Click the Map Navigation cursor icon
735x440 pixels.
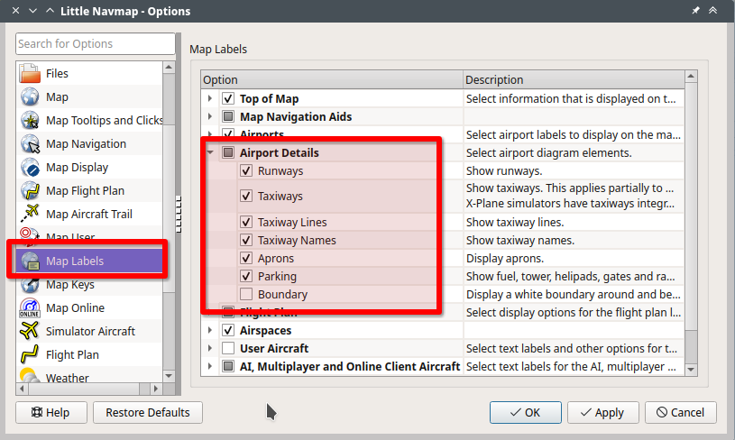[30, 143]
